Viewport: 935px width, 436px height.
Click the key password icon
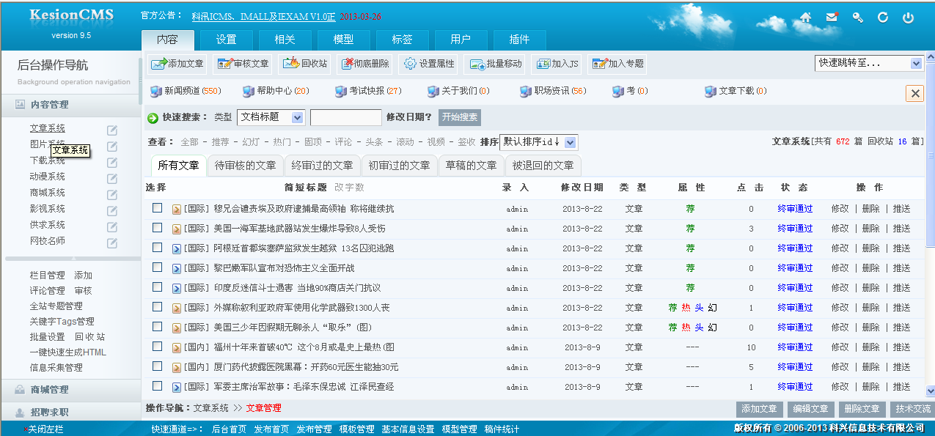click(x=857, y=18)
